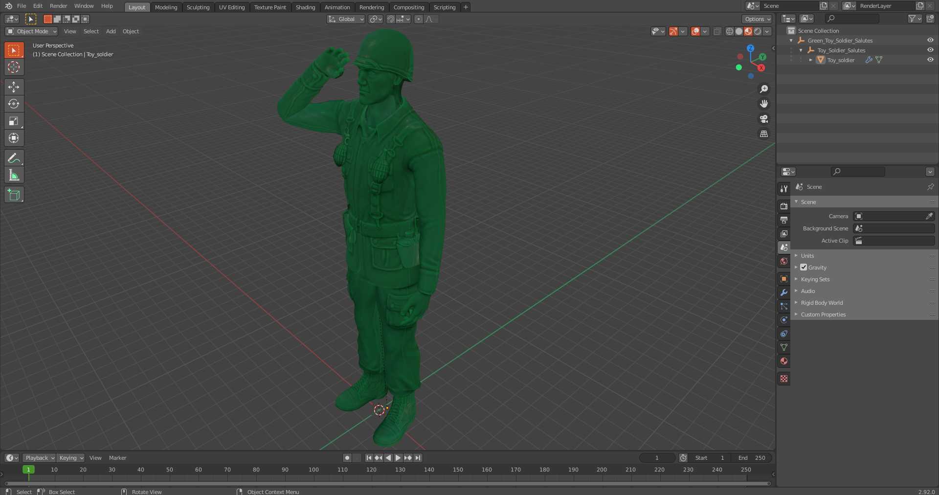The height and width of the screenshot is (495, 939).
Task: Switch perspective/orthographic grid icon
Action: 764,134
